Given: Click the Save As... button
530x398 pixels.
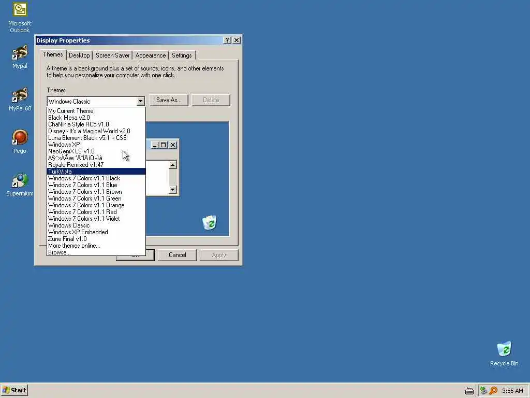Looking at the screenshot, I should pos(169,100).
